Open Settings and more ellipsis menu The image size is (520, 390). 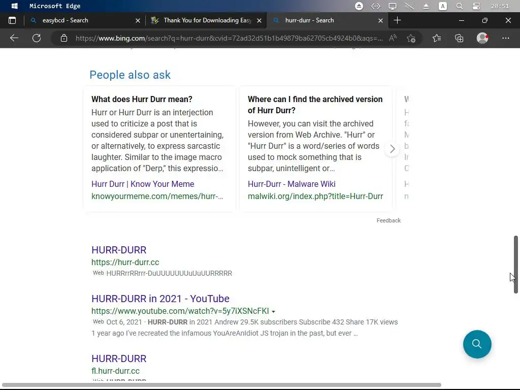pyautogui.click(x=505, y=38)
